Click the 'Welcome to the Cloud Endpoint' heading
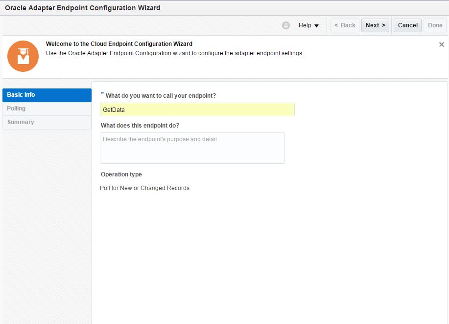The height and width of the screenshot is (324, 449). (x=119, y=44)
